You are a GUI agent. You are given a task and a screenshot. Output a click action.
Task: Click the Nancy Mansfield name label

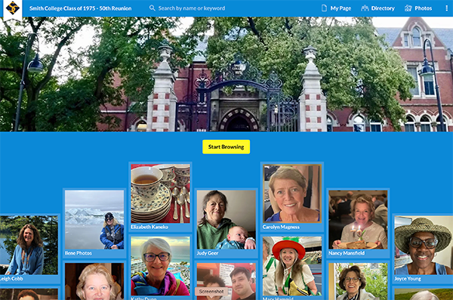tap(347, 253)
